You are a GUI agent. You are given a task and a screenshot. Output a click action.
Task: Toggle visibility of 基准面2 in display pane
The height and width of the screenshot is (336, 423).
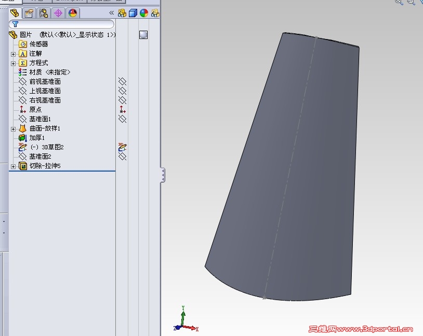122,157
